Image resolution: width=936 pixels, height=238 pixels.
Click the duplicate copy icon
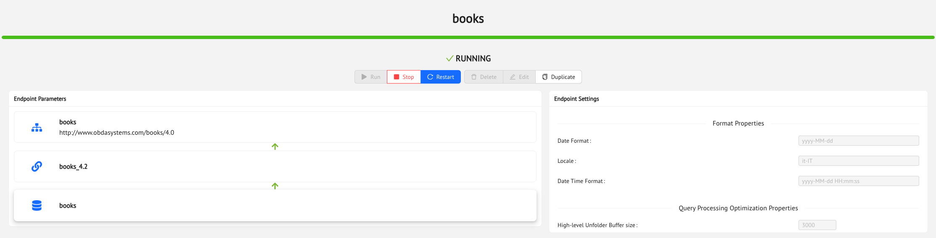click(545, 77)
